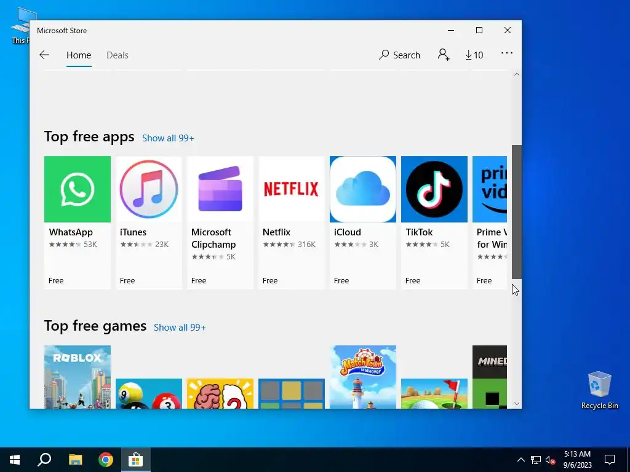Viewport: 630px width, 472px height.
Task: Click the muted volume tray icon
Action: click(550, 460)
